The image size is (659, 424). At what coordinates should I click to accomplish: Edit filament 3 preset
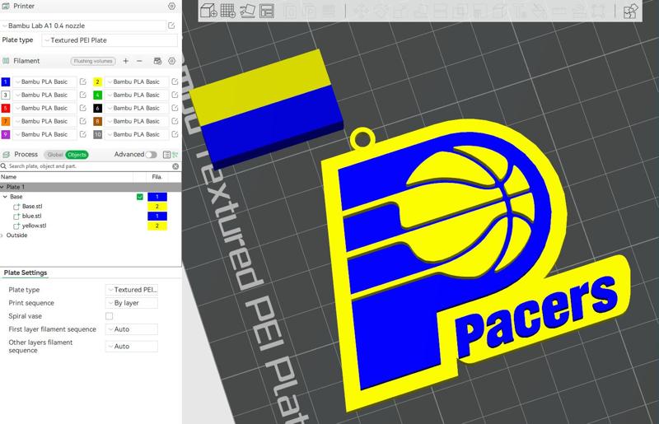[83, 95]
